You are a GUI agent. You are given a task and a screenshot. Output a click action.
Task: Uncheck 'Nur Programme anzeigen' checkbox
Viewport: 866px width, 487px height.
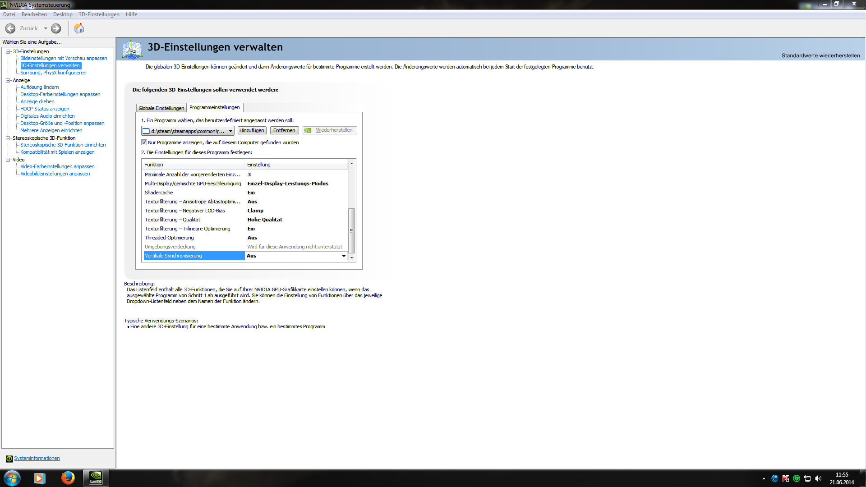[x=144, y=142]
